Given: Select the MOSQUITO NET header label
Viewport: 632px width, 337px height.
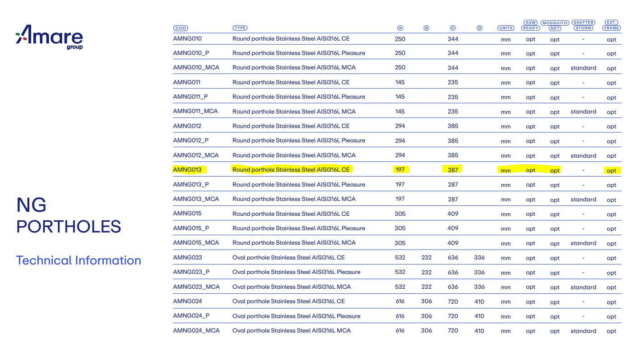Looking at the screenshot, I should pyautogui.click(x=555, y=25).
